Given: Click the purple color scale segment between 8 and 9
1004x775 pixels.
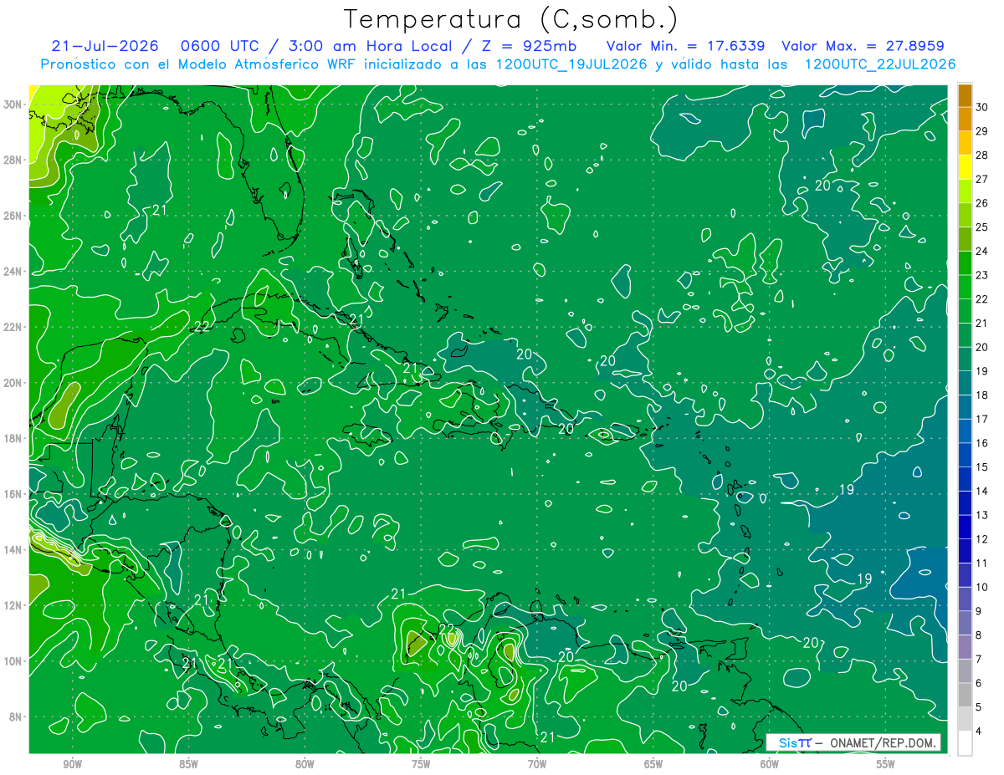Looking at the screenshot, I should (965, 624).
